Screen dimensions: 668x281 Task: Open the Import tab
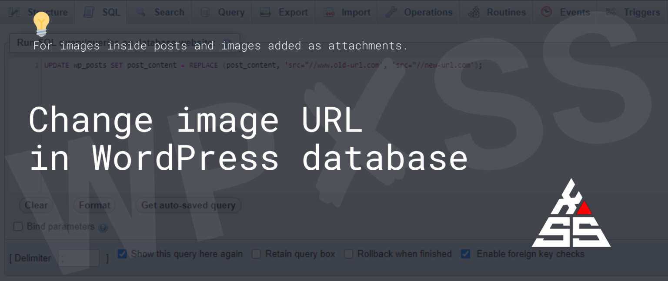(x=347, y=12)
